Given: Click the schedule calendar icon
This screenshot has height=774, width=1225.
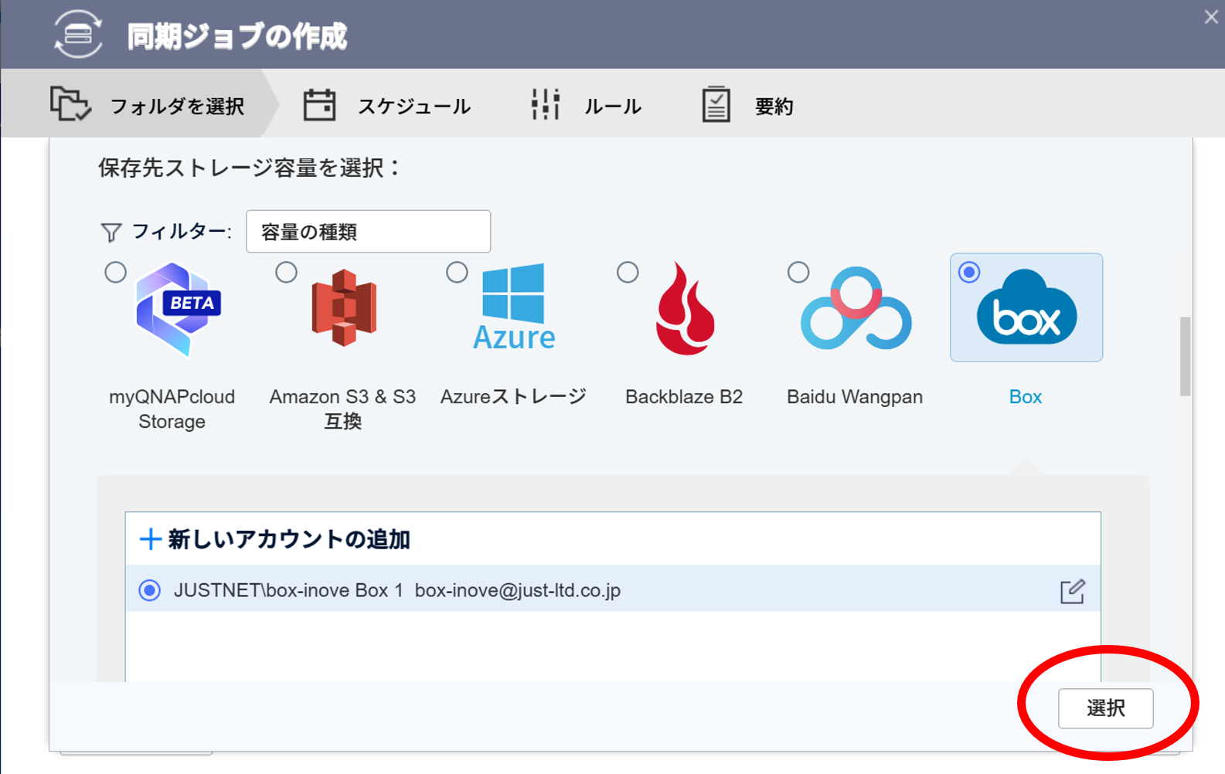Looking at the screenshot, I should [319, 105].
